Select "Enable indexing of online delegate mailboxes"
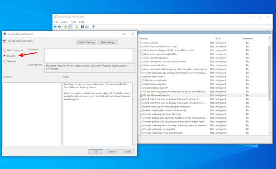Image resolution: width=276 pixels, height=169 pixels. pos(167,107)
